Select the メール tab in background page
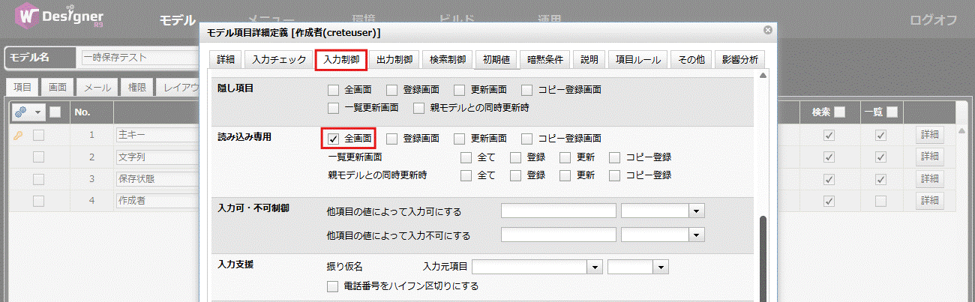Screen dimensions: 975x302 tap(97, 88)
